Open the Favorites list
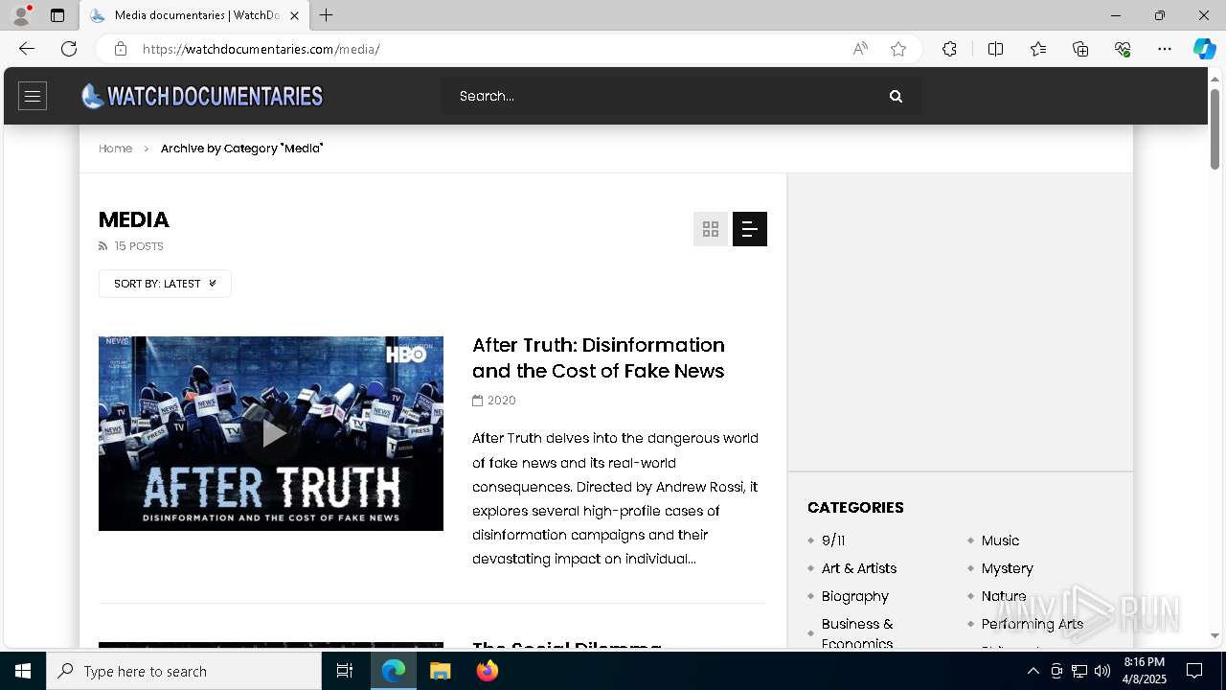The width and height of the screenshot is (1226, 690). click(1038, 49)
